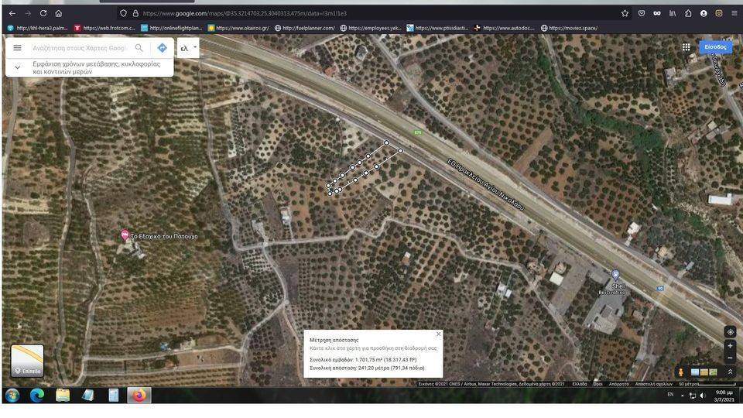Zoom in with the plus button

[x=730, y=346]
